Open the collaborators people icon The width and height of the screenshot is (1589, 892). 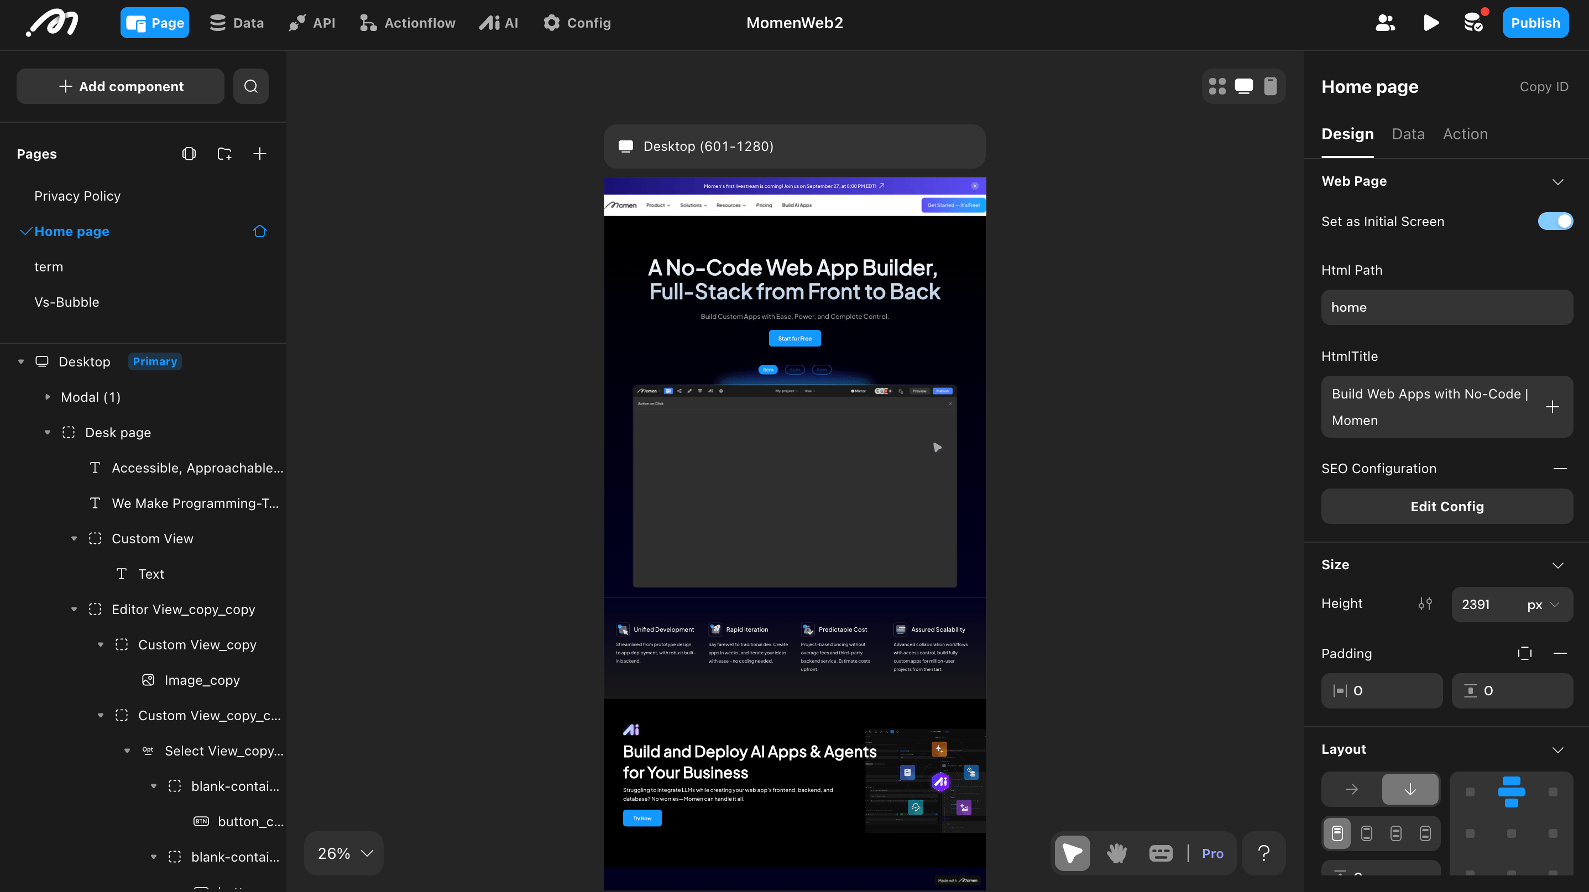click(x=1386, y=23)
